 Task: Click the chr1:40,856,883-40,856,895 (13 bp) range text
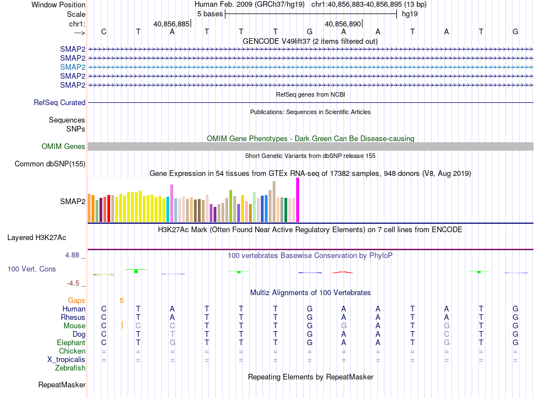pyautogui.click(x=369, y=4)
